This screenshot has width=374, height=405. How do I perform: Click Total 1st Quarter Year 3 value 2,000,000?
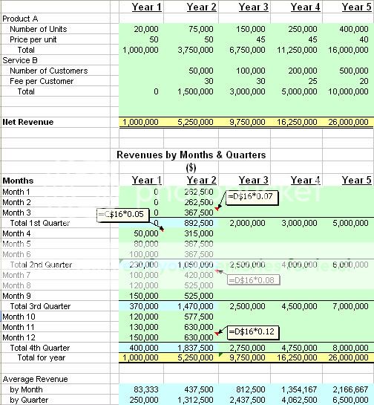click(247, 223)
